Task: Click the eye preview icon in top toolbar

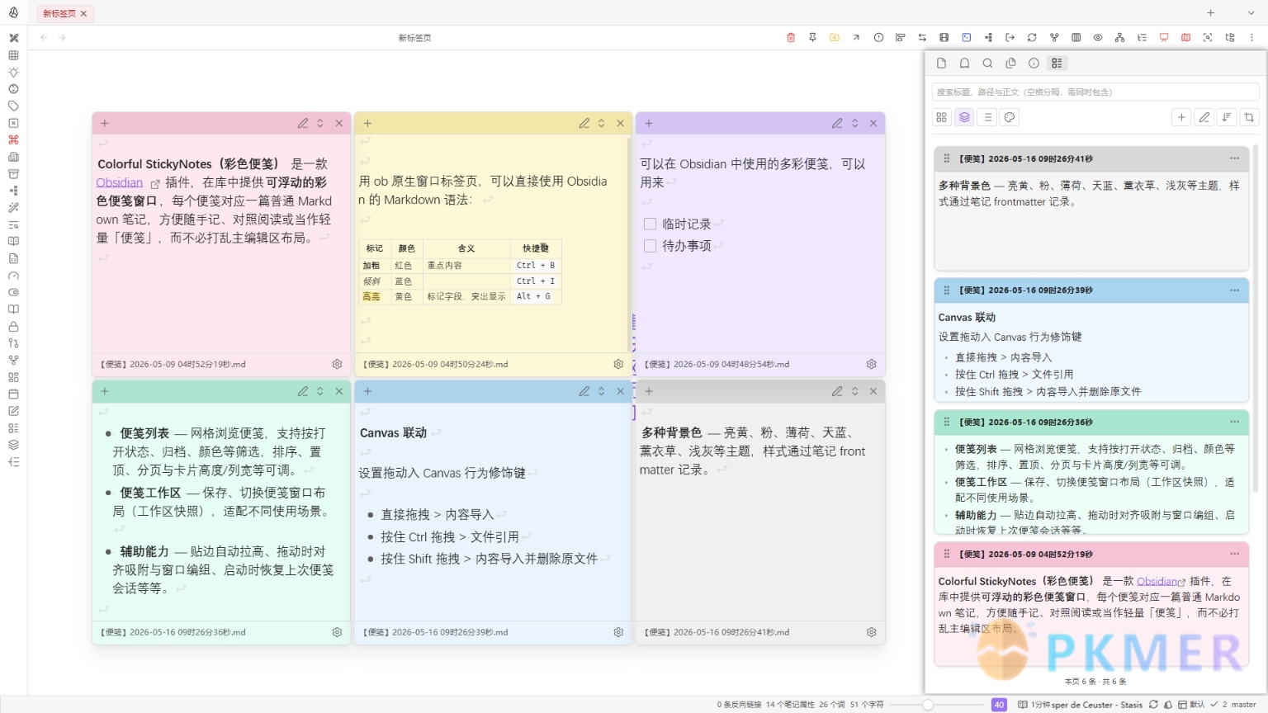Action: click(1098, 37)
